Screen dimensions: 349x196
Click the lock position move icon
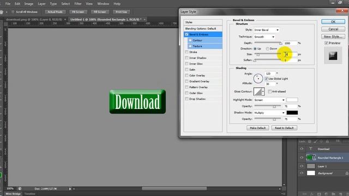(321, 142)
